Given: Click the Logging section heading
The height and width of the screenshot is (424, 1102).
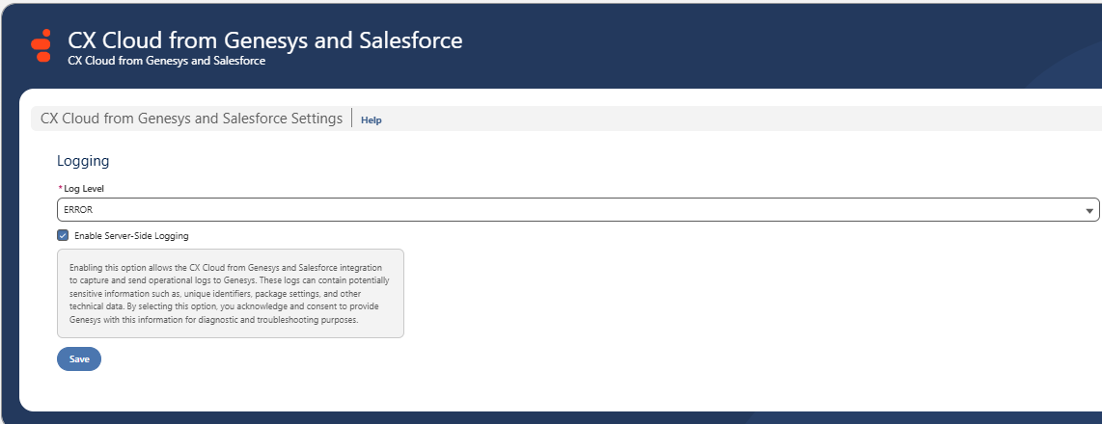Looking at the screenshot, I should tap(83, 161).
